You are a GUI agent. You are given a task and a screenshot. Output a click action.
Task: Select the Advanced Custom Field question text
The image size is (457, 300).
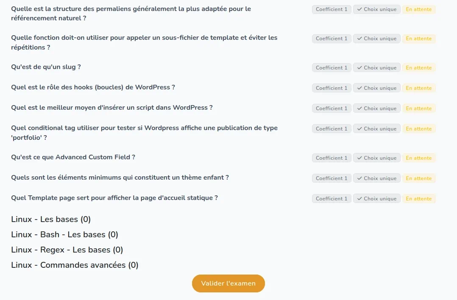(x=73, y=157)
